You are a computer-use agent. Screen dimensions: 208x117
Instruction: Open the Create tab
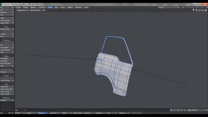(18, 7)
